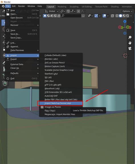Select Wavefront (.obj) import option

point(61,89)
